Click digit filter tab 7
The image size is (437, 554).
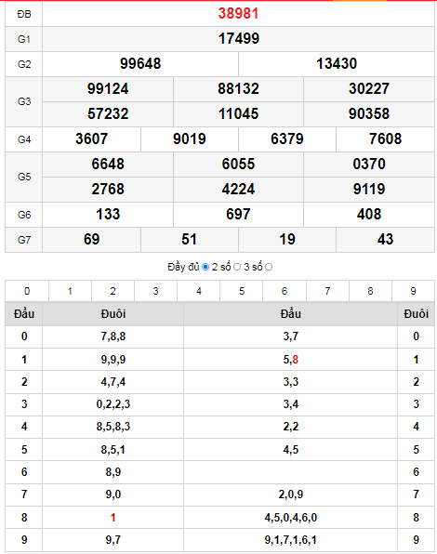(327, 291)
